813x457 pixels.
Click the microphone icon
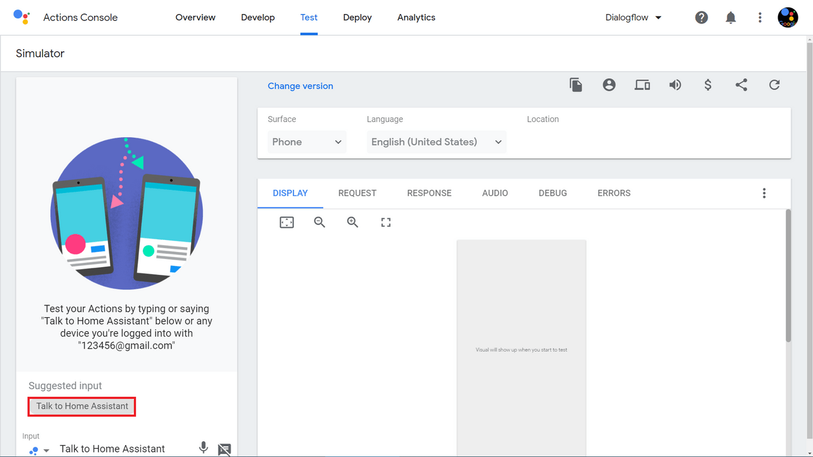(x=203, y=447)
